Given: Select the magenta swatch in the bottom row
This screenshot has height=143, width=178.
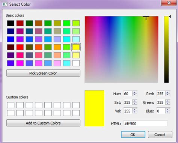Looking at the screenshot, I should 20,63.
